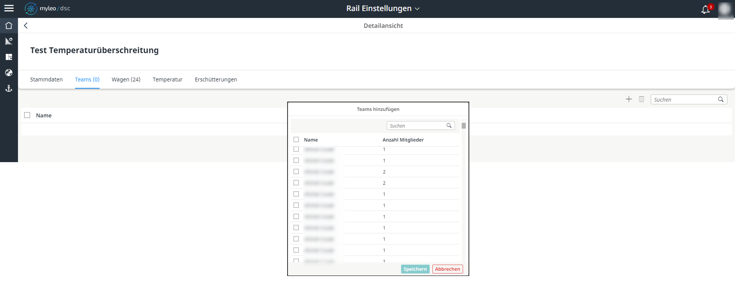735x281 pixels.
Task: Click the myleo/dsc logo
Action: 48,8
